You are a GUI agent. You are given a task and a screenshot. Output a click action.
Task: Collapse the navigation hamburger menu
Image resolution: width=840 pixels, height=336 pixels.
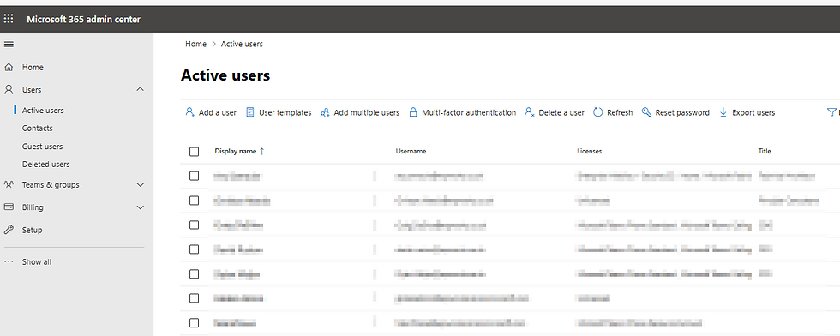coord(9,44)
